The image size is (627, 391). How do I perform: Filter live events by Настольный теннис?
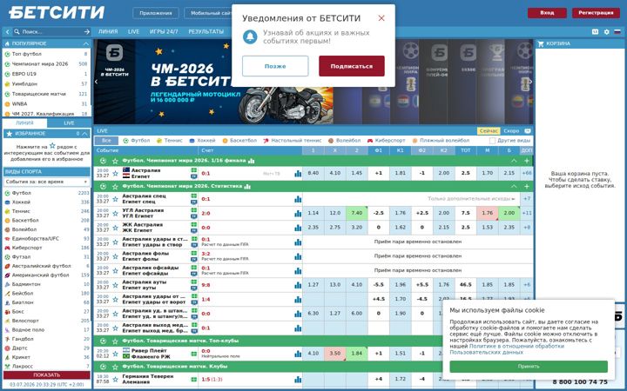coord(293,141)
